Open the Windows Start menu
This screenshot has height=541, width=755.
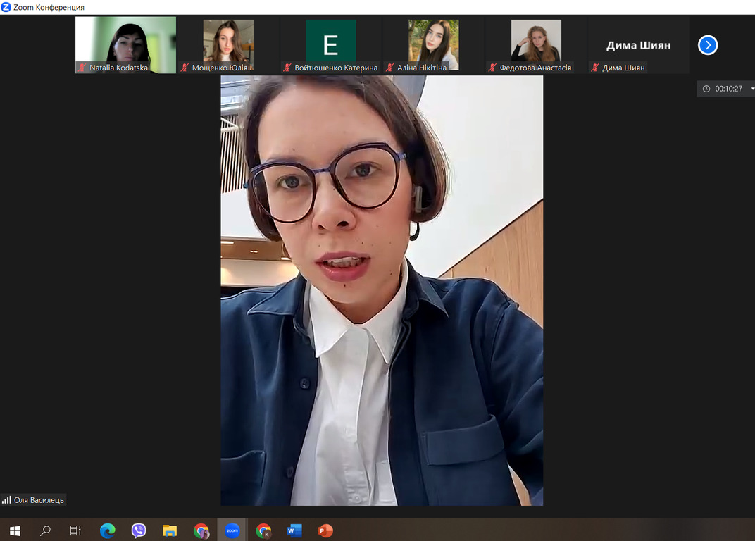[x=15, y=530]
